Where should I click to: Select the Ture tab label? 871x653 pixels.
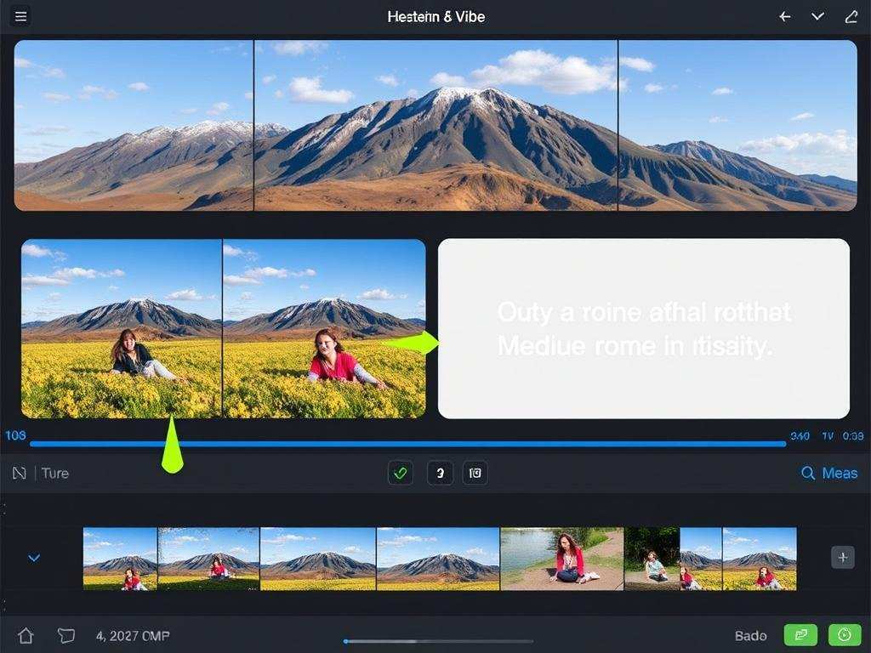pyautogui.click(x=55, y=474)
